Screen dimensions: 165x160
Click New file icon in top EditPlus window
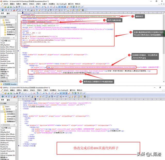(3, 7)
